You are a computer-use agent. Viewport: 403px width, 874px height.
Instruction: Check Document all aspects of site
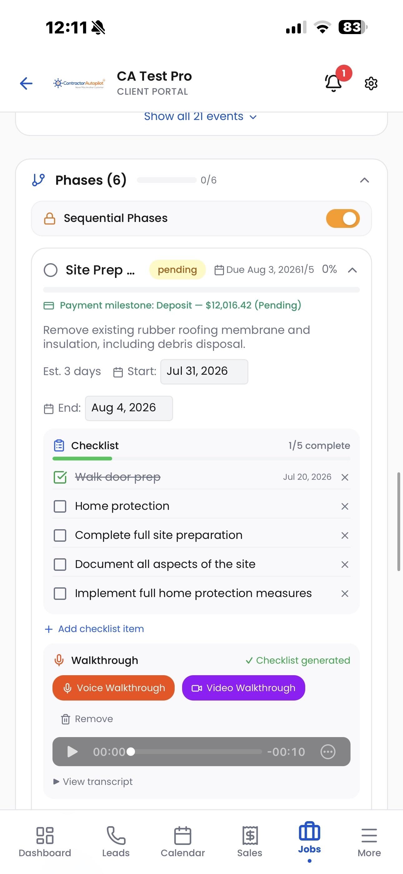pos(60,565)
